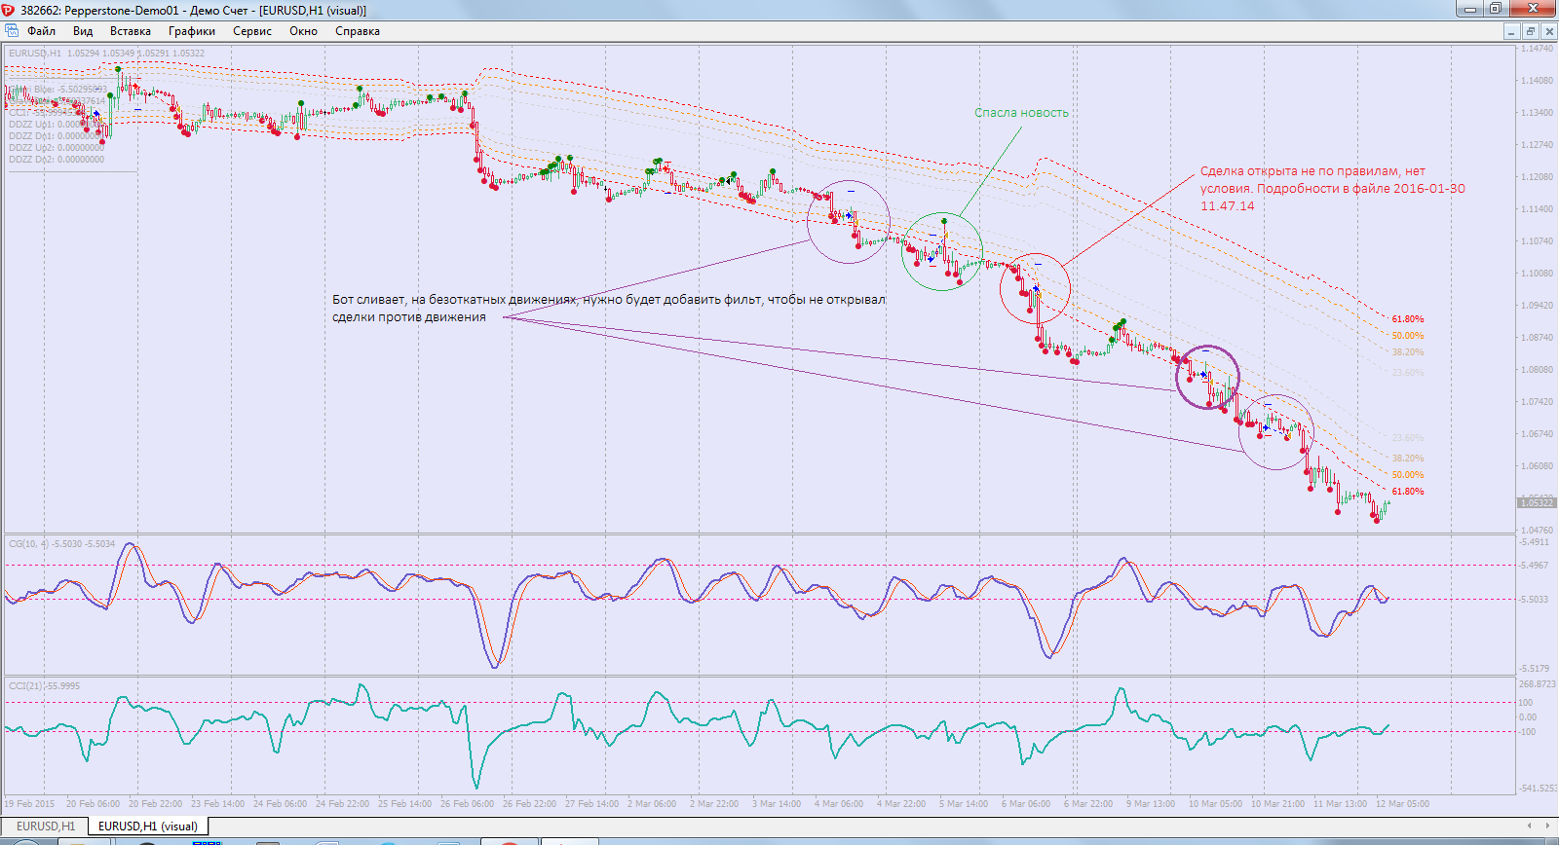Open the Вид menu
Screen dimensions: 1559x845
[x=83, y=31]
